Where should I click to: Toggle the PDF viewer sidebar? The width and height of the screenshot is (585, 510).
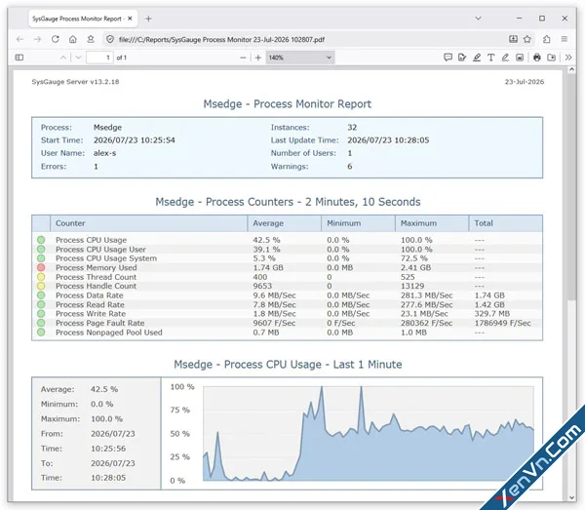[x=19, y=58]
